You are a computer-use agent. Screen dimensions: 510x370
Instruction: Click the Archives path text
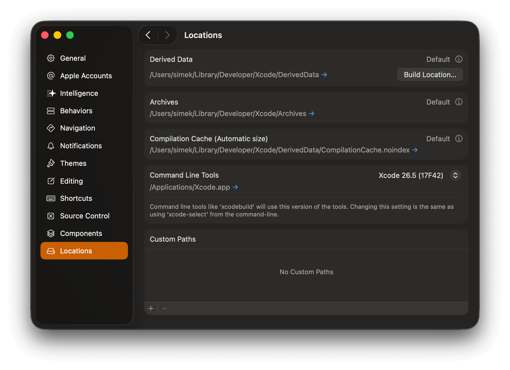pyautogui.click(x=228, y=114)
